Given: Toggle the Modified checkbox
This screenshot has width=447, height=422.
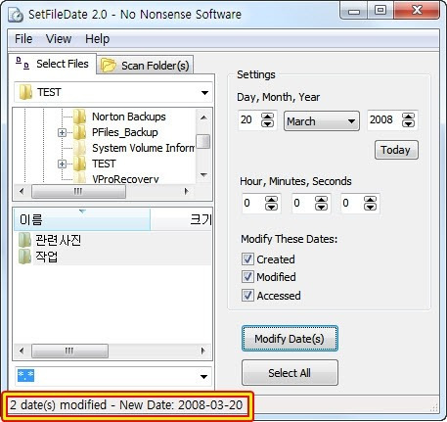Looking at the screenshot, I should click(x=247, y=277).
